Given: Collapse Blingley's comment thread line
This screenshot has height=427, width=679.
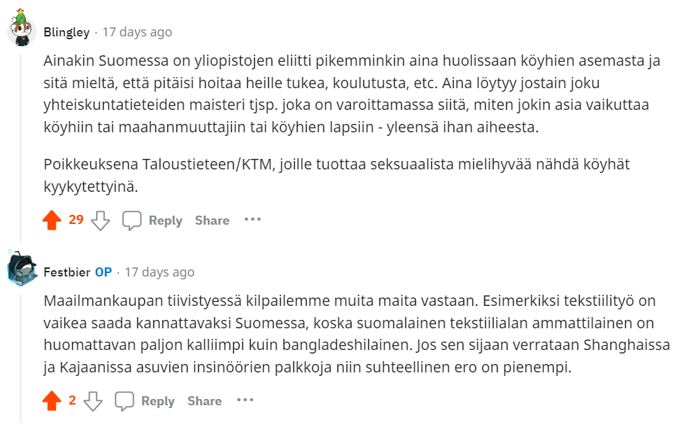Looking at the screenshot, I should [x=22, y=140].
